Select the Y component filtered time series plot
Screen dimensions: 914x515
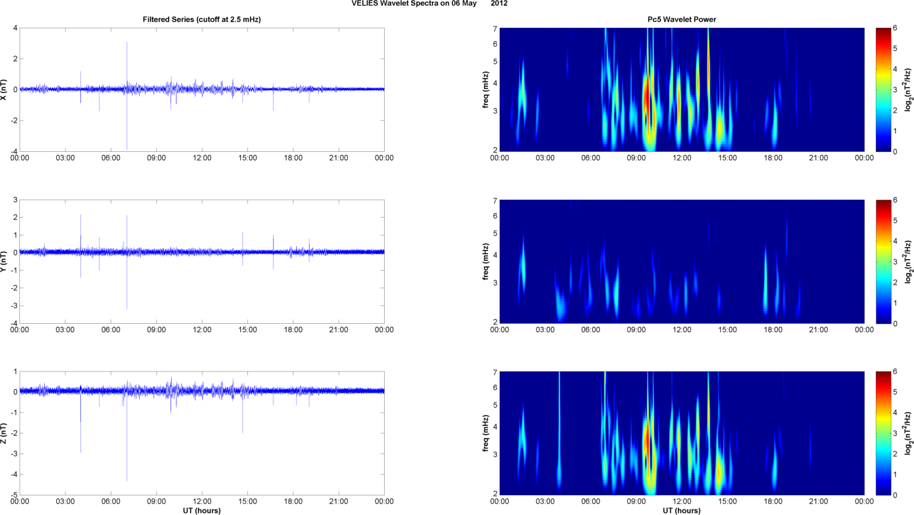[x=202, y=261]
